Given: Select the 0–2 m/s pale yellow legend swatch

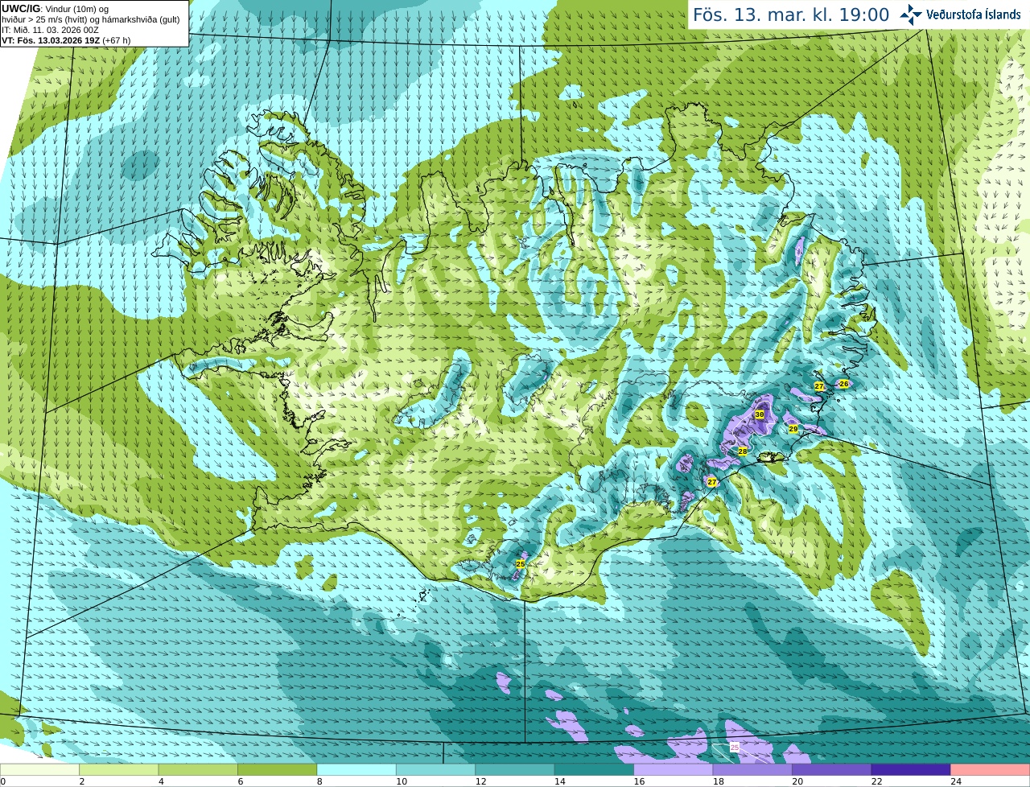Looking at the screenshot, I should 39,769.
